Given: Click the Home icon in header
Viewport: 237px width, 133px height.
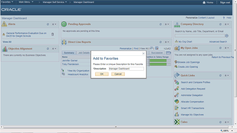Looking at the screenshot, I should pos(204,3).
